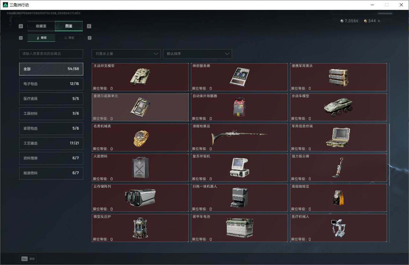Select the 微型反应炉 reactor icon
This screenshot has width=409, height=265.
coord(140,228)
